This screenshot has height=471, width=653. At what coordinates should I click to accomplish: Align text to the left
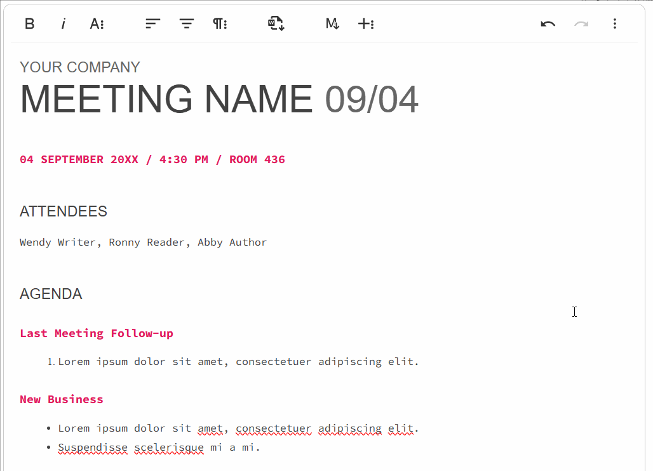click(x=152, y=24)
